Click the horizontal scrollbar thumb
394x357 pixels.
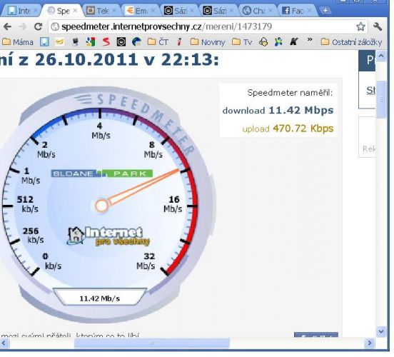(152, 343)
